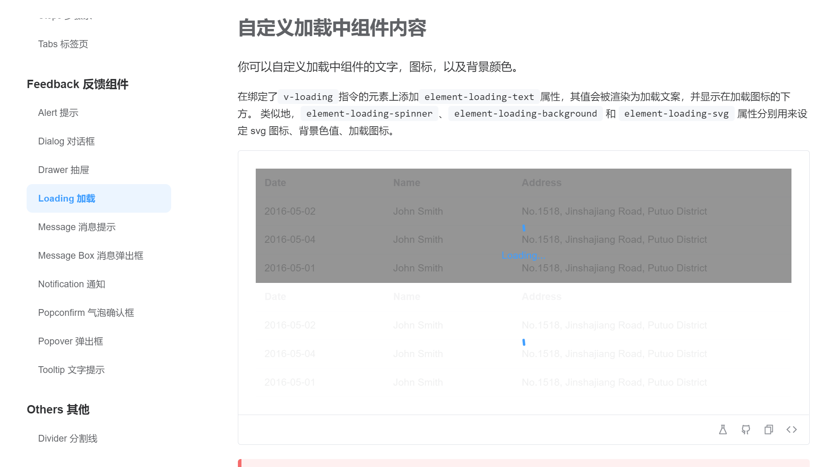The height and width of the screenshot is (467, 828).
Task: Select Drawer 抽屉 in sidebar
Action: click(64, 170)
